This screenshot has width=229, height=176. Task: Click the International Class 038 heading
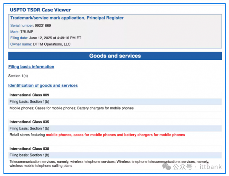click(x=29, y=149)
